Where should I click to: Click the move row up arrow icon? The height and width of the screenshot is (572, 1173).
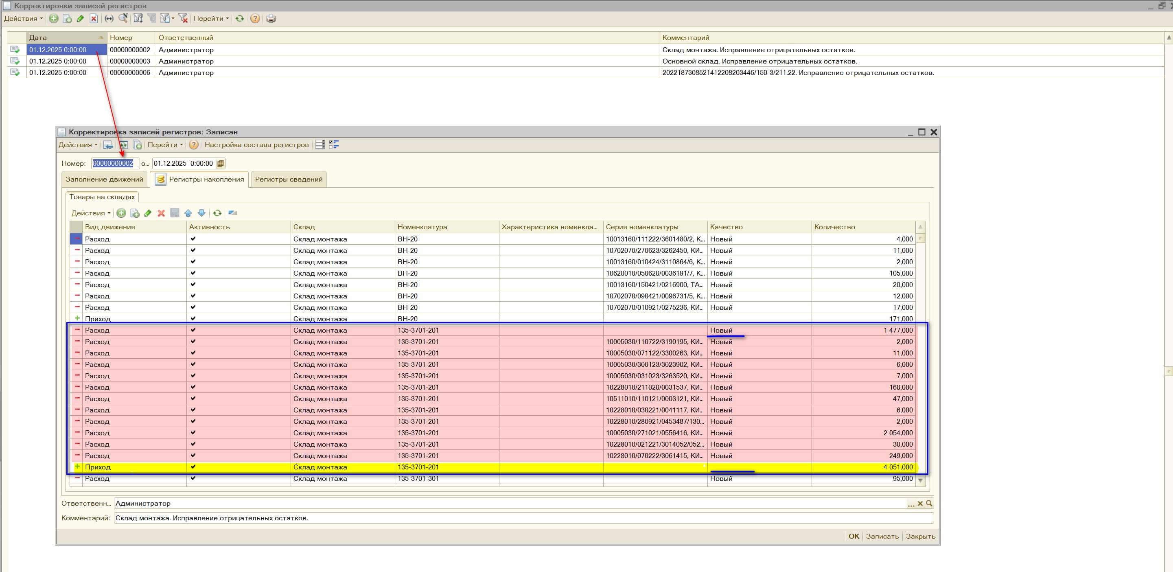click(188, 213)
